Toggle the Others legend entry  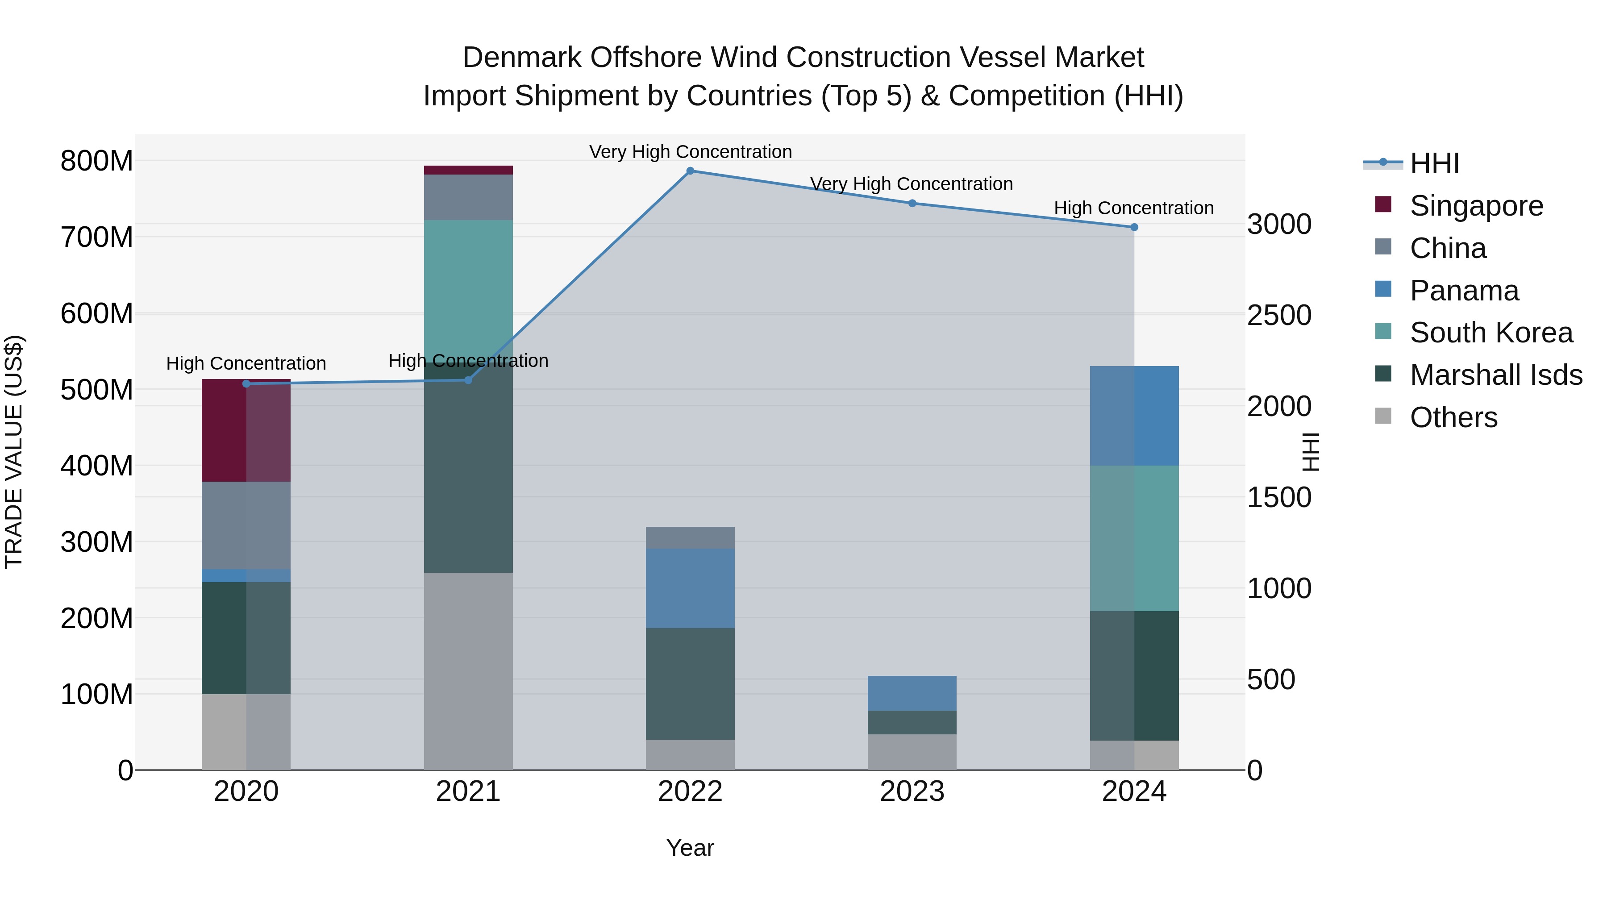[1436, 417]
